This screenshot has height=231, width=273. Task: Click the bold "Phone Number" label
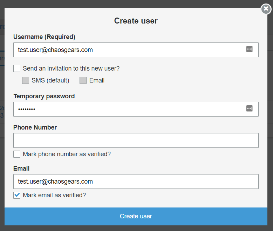[x=35, y=127]
